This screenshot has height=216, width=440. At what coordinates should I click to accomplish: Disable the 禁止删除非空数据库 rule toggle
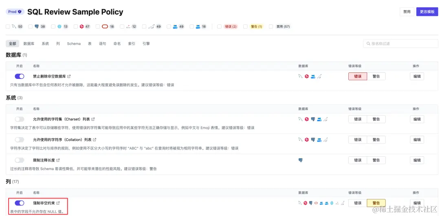20,76
